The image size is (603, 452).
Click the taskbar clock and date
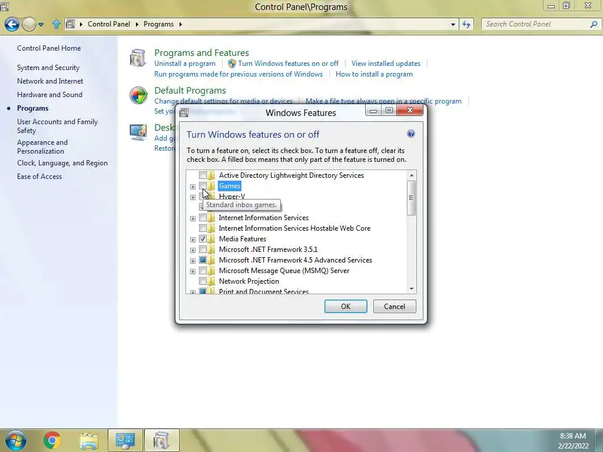point(573,440)
